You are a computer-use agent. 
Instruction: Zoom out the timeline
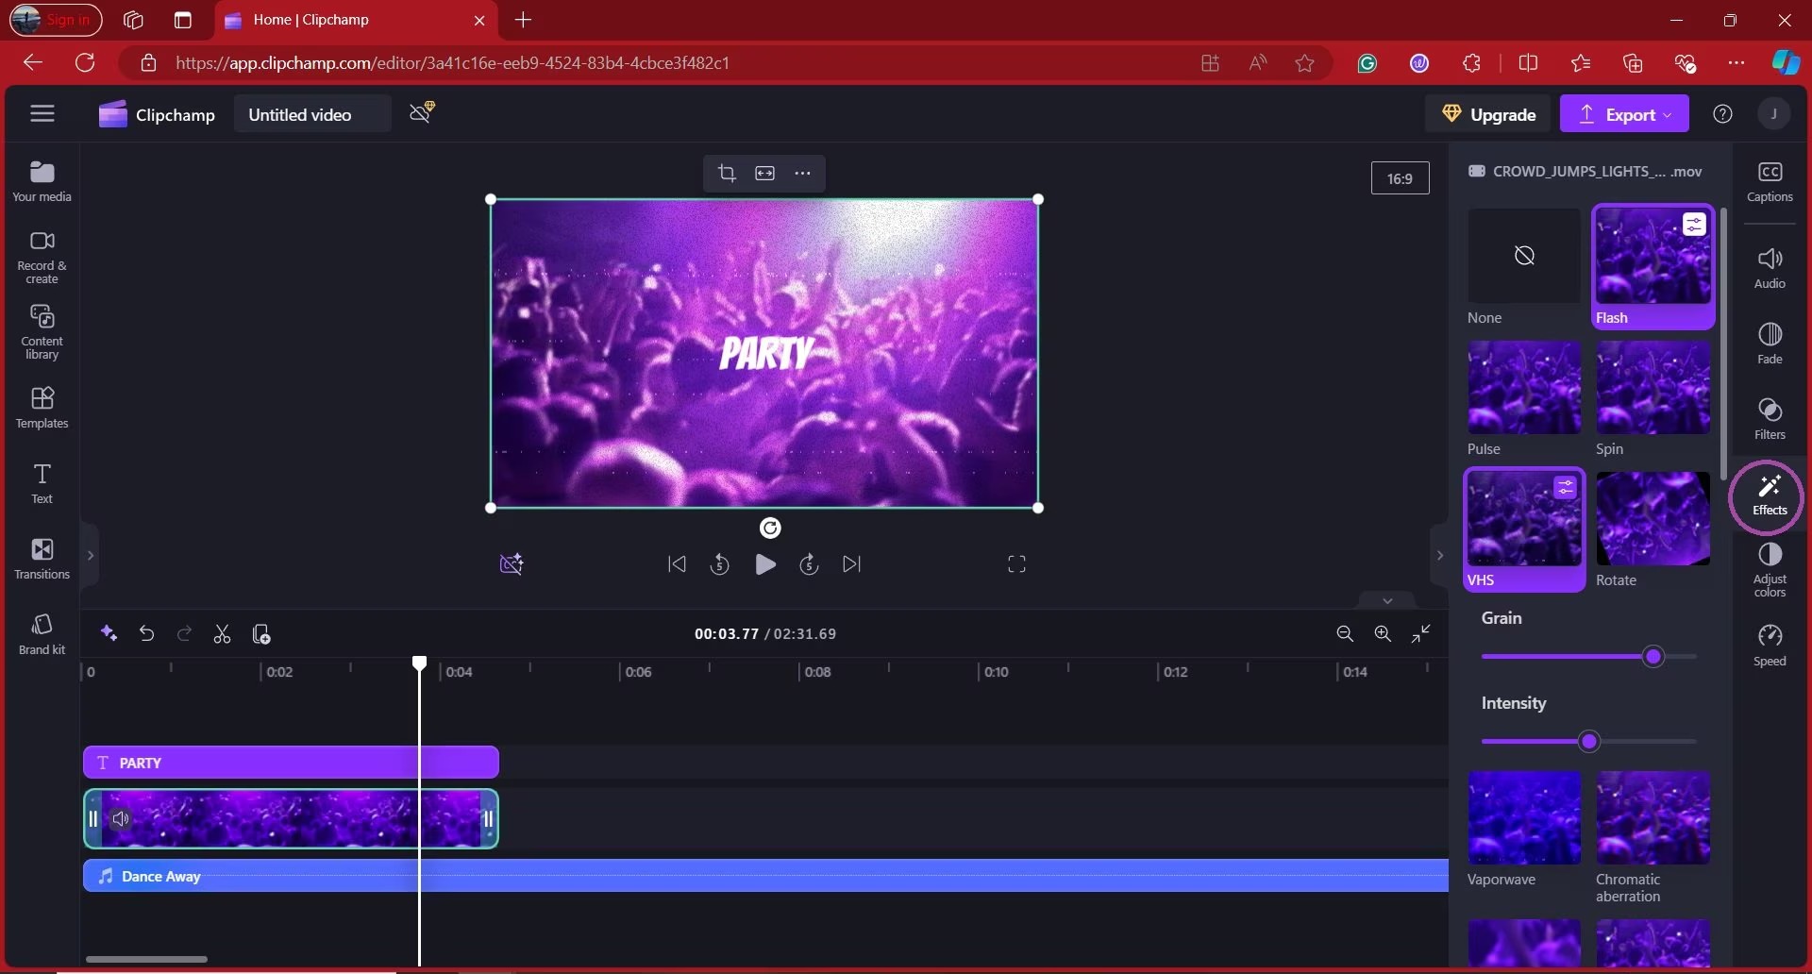1345,633
